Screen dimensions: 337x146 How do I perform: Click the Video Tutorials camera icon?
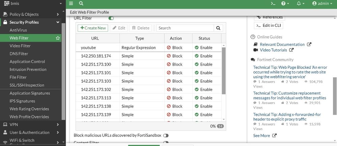click(x=256, y=50)
